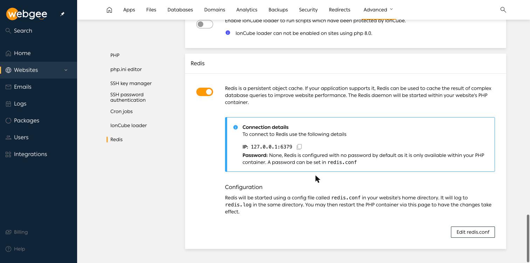Open Logs in the sidebar
Viewport: 530px width, 263px height.
point(39,104)
